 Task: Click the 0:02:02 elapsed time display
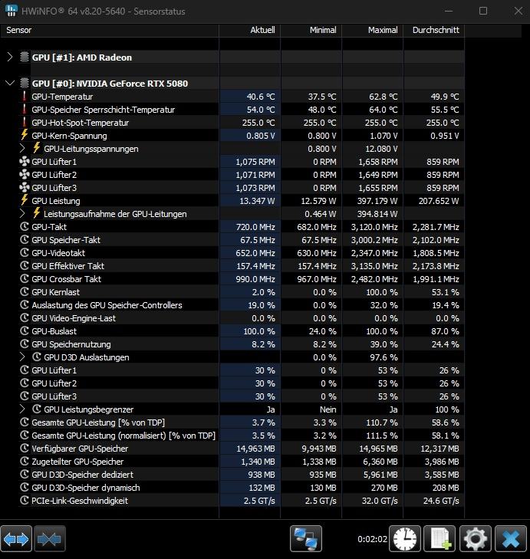coord(372,539)
